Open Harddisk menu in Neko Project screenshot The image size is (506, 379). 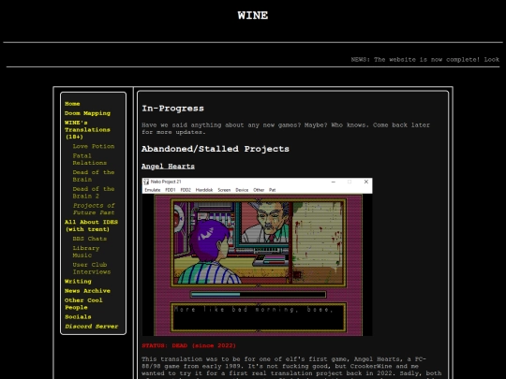[204, 190]
